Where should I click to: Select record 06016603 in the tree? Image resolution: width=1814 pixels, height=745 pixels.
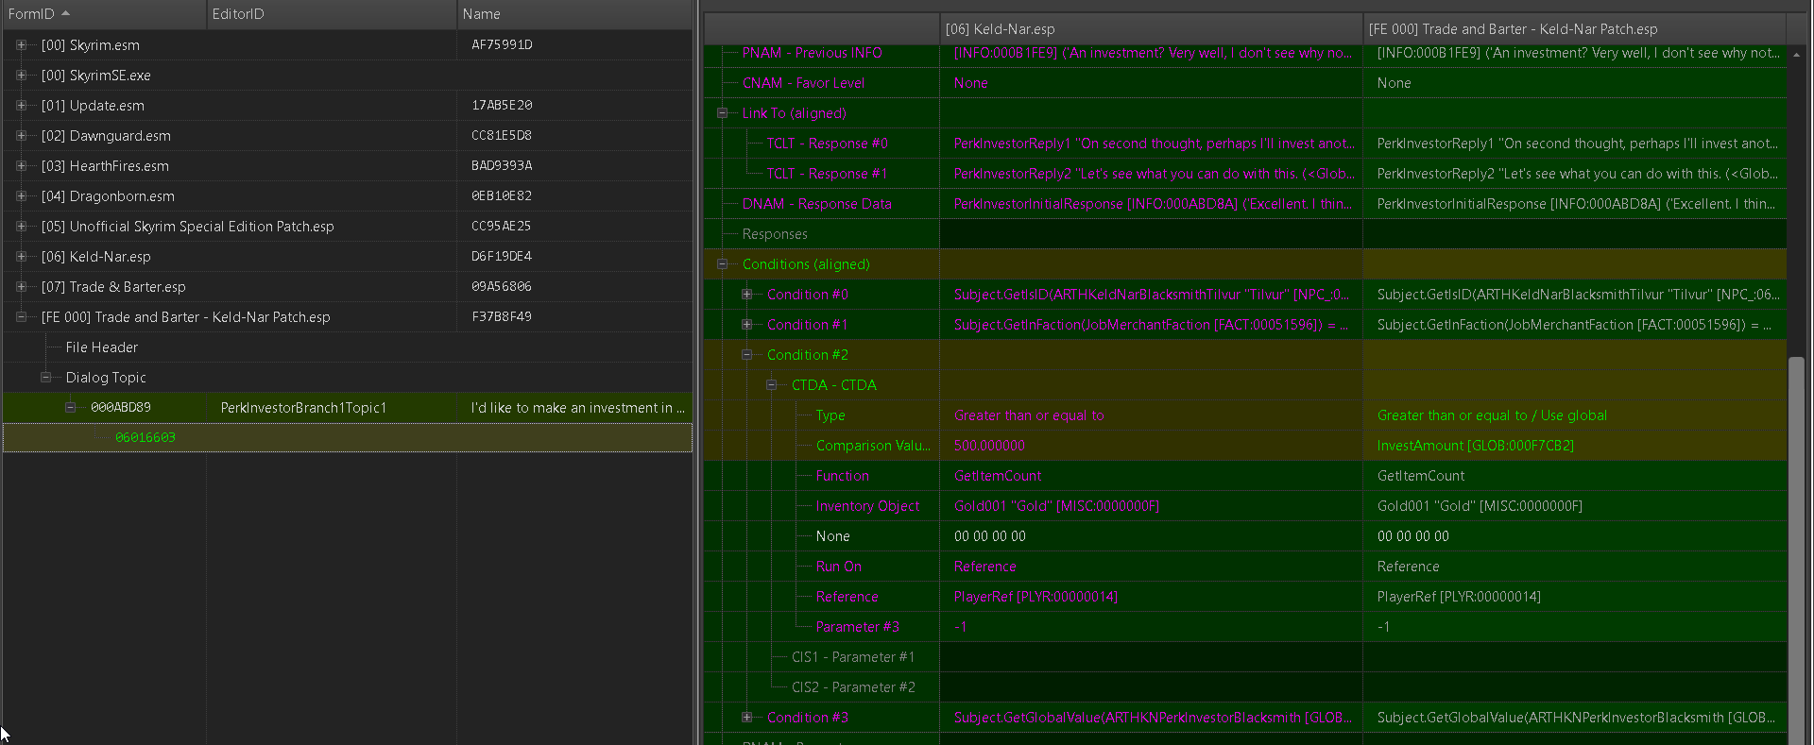click(145, 438)
